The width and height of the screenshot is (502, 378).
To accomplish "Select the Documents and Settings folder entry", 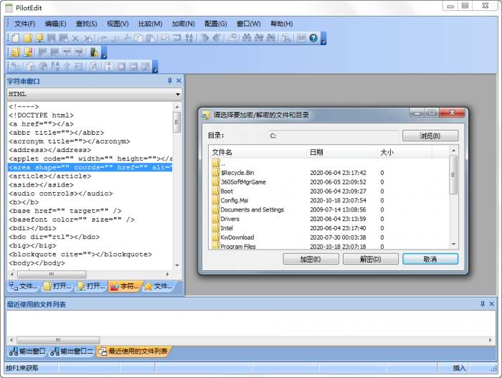I will click(252, 209).
